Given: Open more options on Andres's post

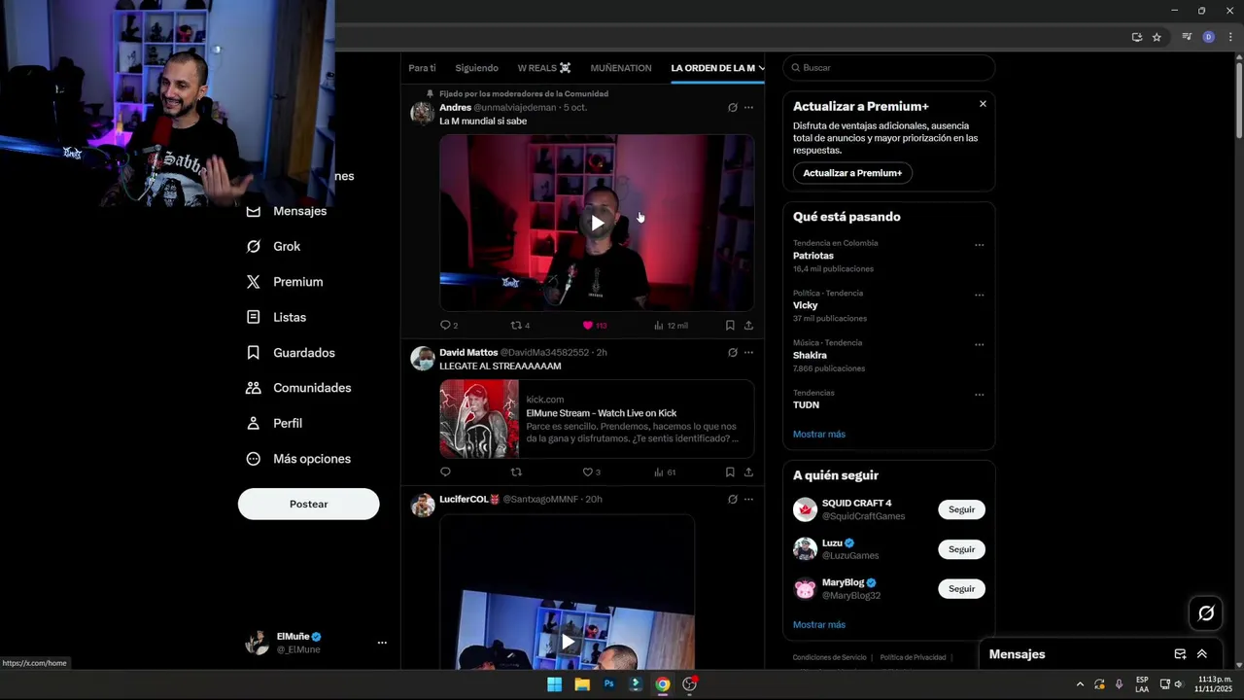Looking at the screenshot, I should point(748,108).
